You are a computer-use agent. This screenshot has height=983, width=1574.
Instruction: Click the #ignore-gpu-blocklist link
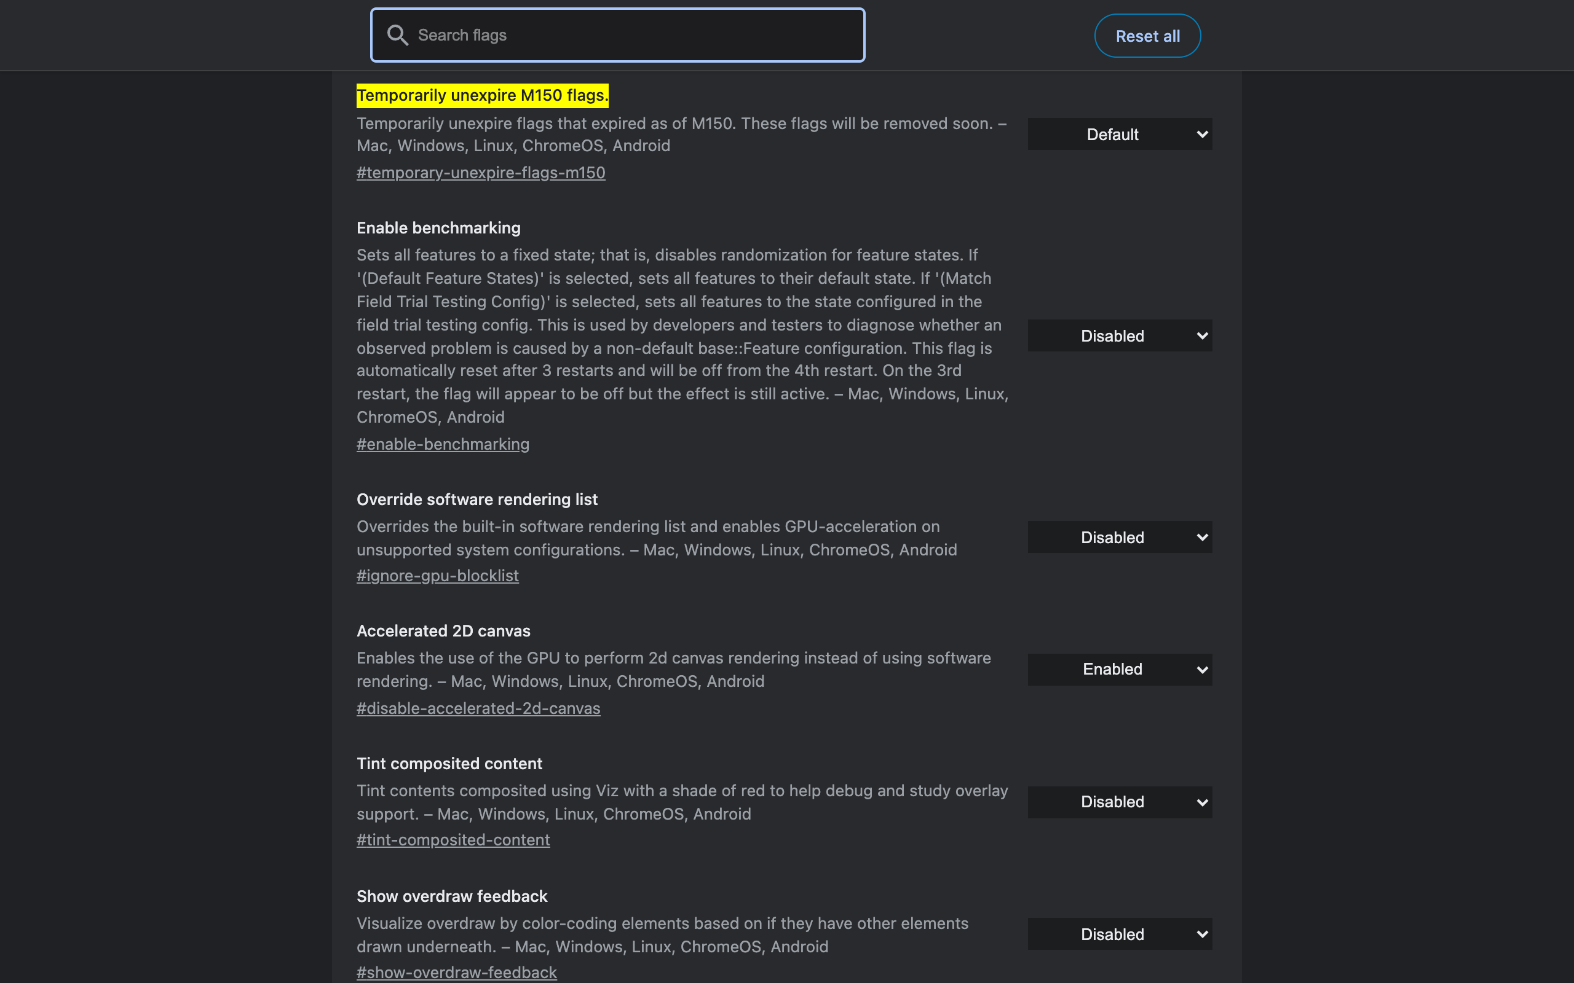(x=438, y=576)
